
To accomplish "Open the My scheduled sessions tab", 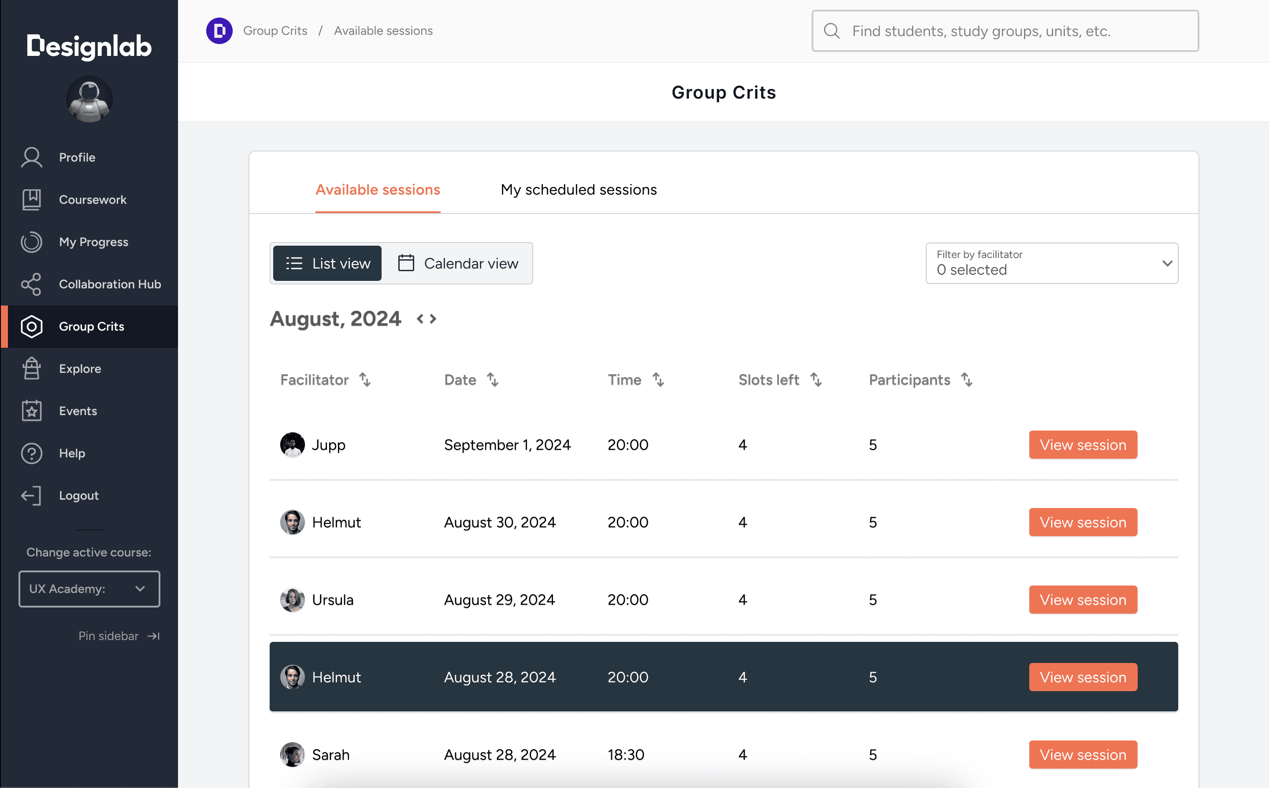I will point(579,190).
